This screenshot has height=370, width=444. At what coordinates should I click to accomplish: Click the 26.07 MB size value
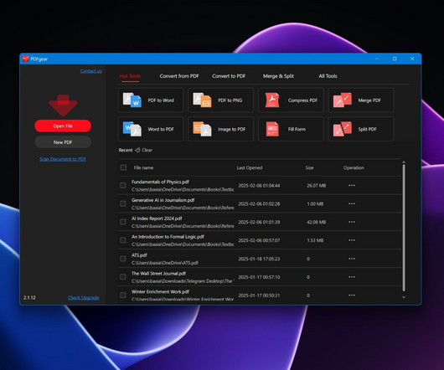317,186
